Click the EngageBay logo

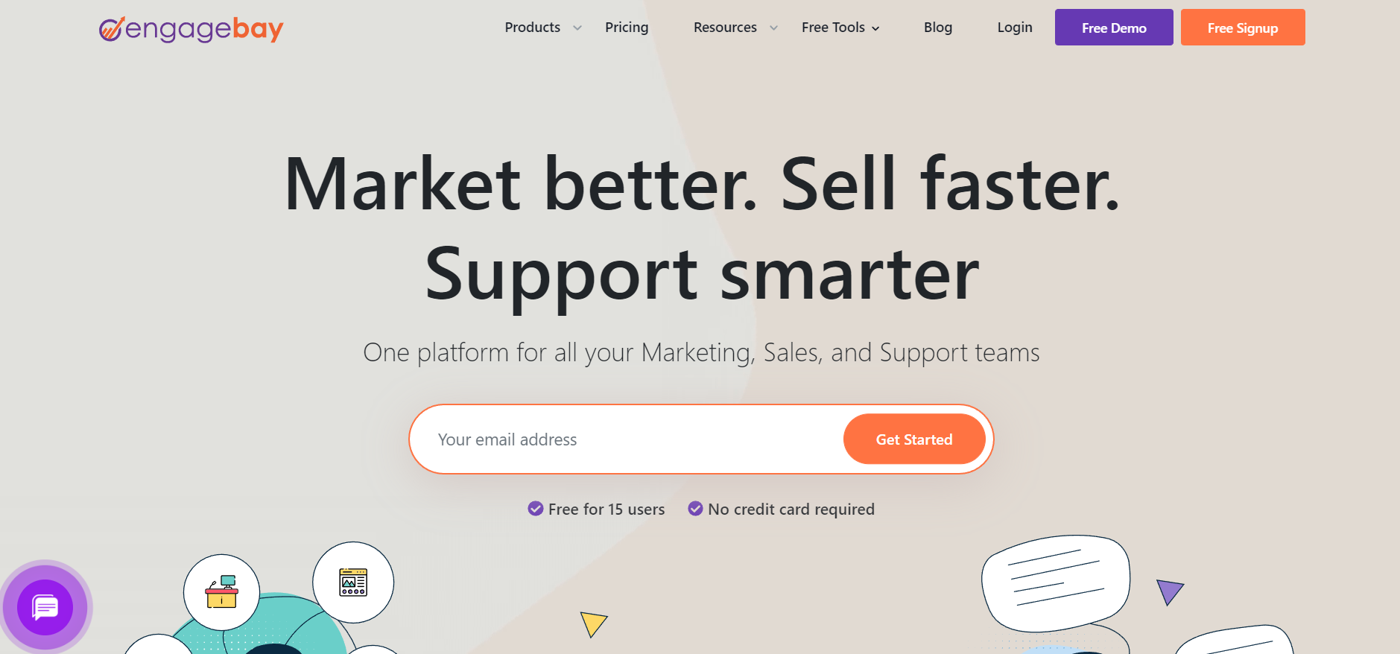[191, 29]
